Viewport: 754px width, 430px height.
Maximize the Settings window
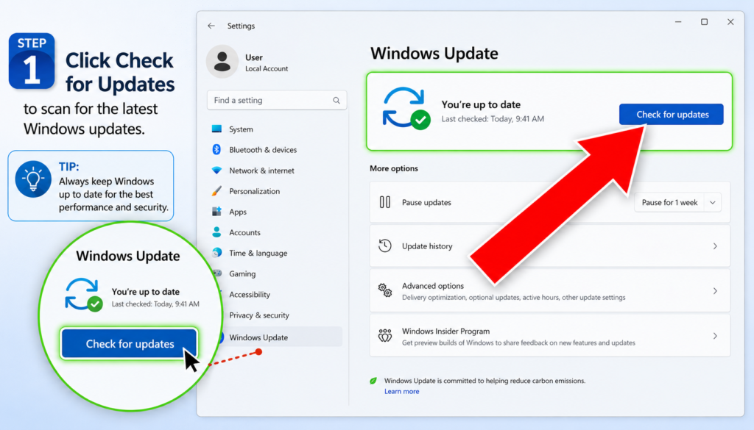[704, 22]
